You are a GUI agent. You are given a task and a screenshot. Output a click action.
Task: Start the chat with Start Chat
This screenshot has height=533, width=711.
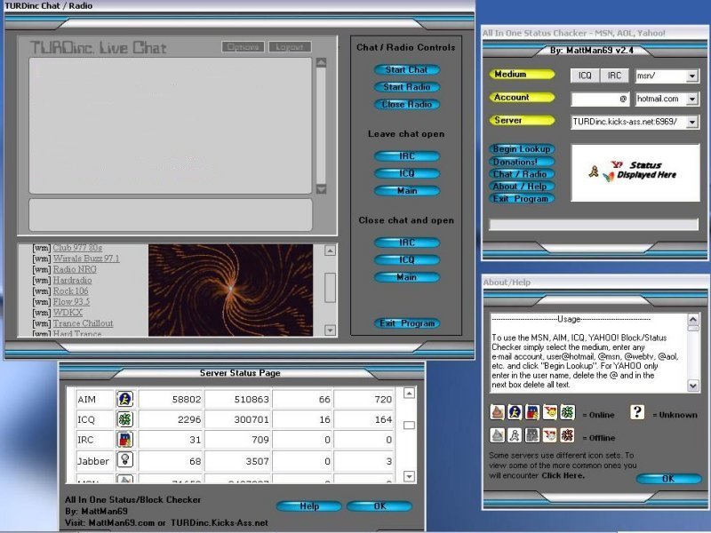[x=407, y=70]
